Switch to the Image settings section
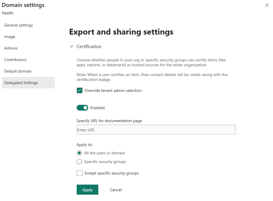Screen dimensions: 273x201 click(x=10, y=37)
